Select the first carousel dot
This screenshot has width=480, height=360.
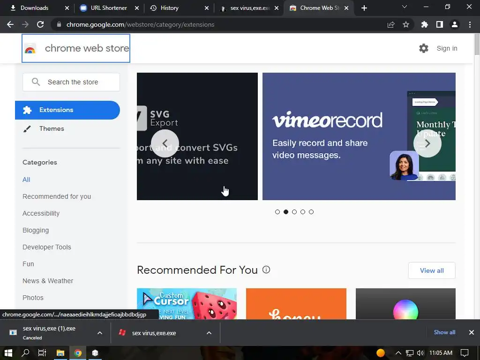point(277,212)
